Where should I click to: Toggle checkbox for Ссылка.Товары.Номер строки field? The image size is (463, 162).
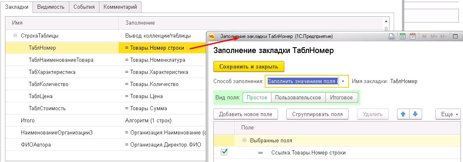[225, 152]
